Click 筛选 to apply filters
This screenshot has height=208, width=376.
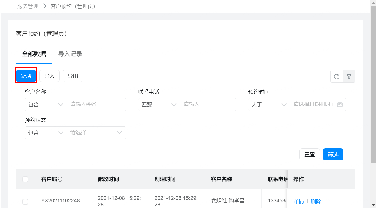pyautogui.click(x=333, y=154)
